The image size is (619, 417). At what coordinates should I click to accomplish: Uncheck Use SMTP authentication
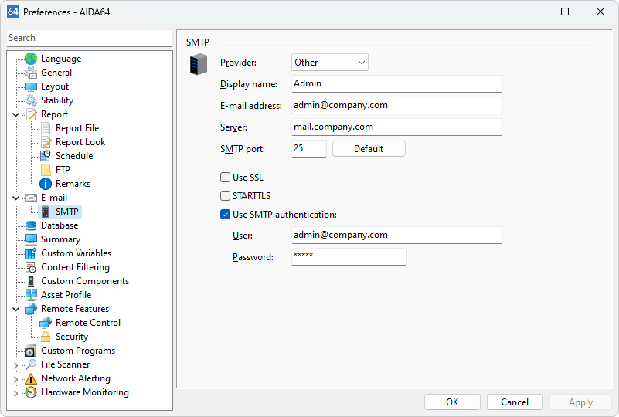(x=226, y=215)
